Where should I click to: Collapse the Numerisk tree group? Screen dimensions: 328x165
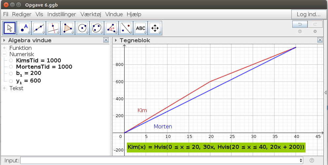point(4,54)
